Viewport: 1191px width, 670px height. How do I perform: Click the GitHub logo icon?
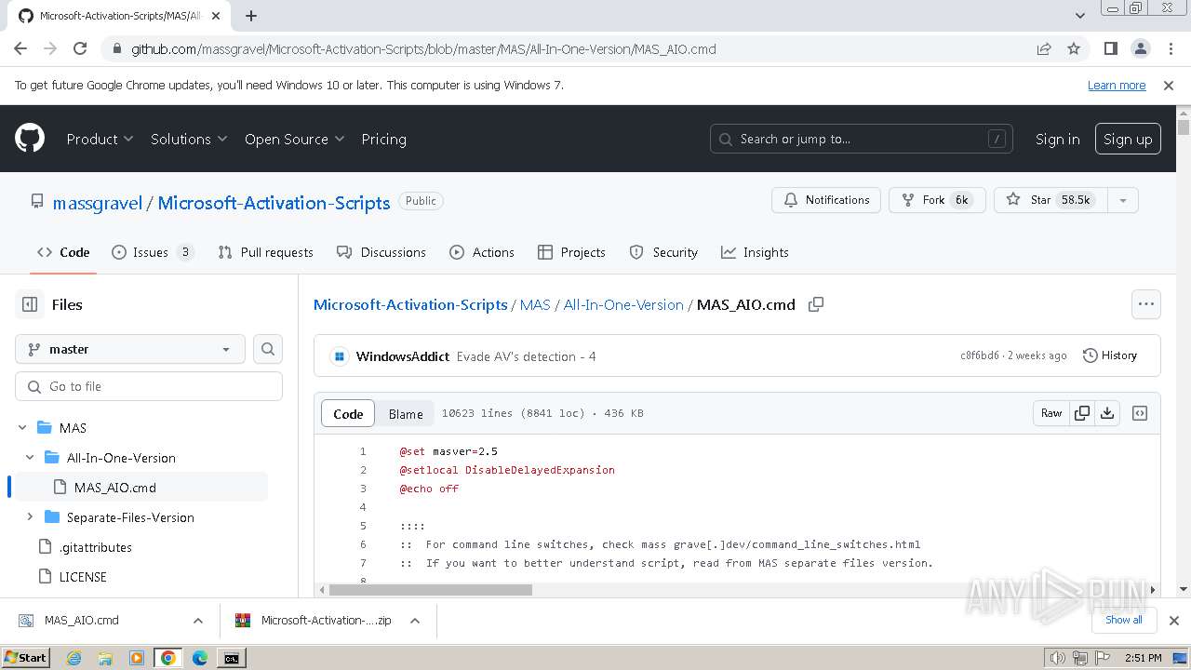pyautogui.click(x=30, y=139)
